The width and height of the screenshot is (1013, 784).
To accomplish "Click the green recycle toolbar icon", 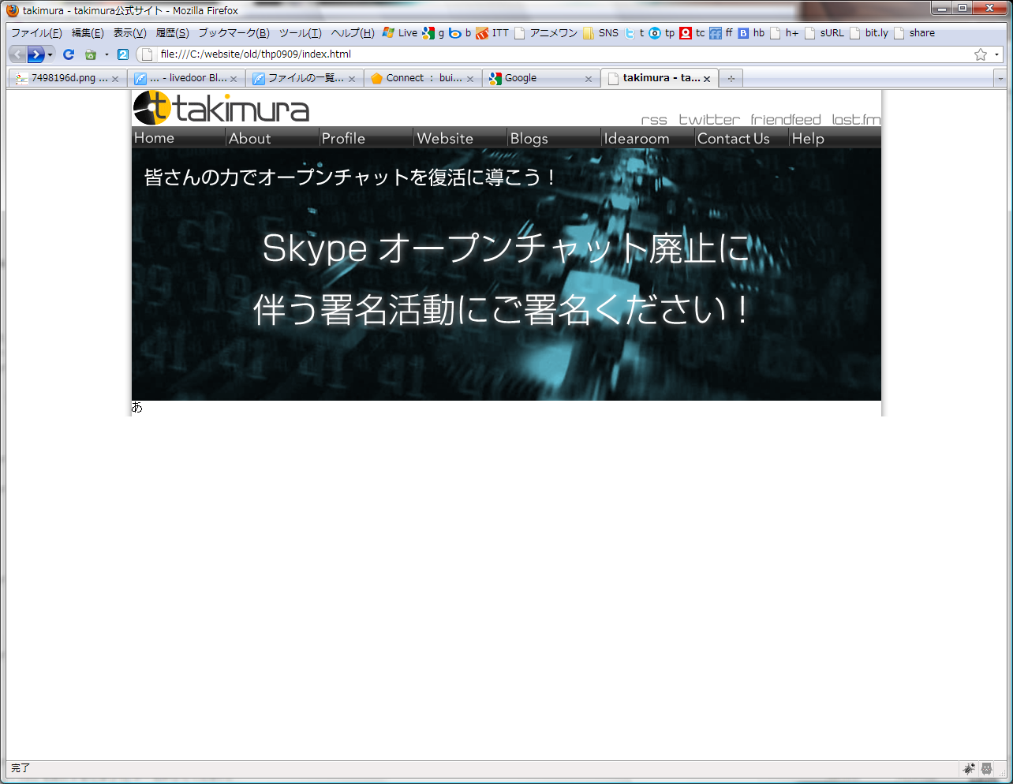I will click(x=91, y=54).
